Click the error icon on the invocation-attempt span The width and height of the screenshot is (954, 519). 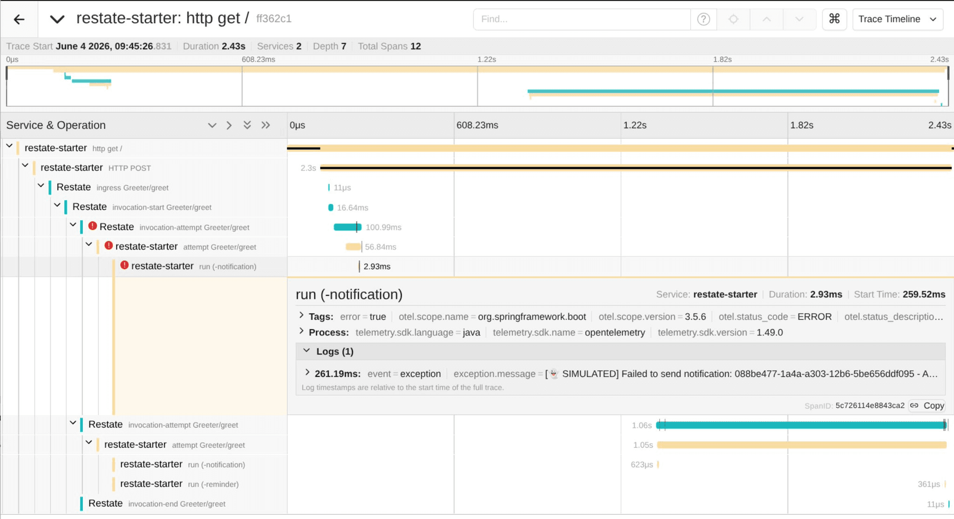click(93, 226)
